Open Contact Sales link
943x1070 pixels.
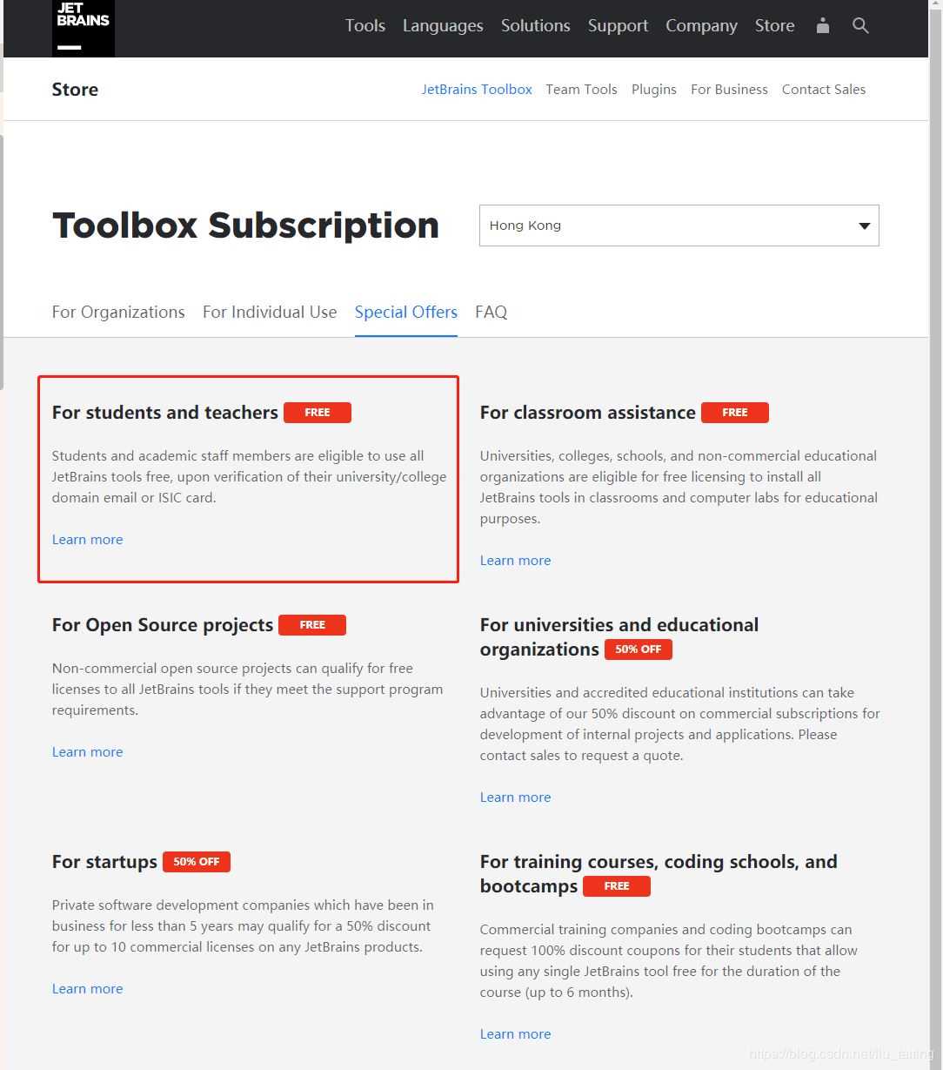(x=823, y=89)
